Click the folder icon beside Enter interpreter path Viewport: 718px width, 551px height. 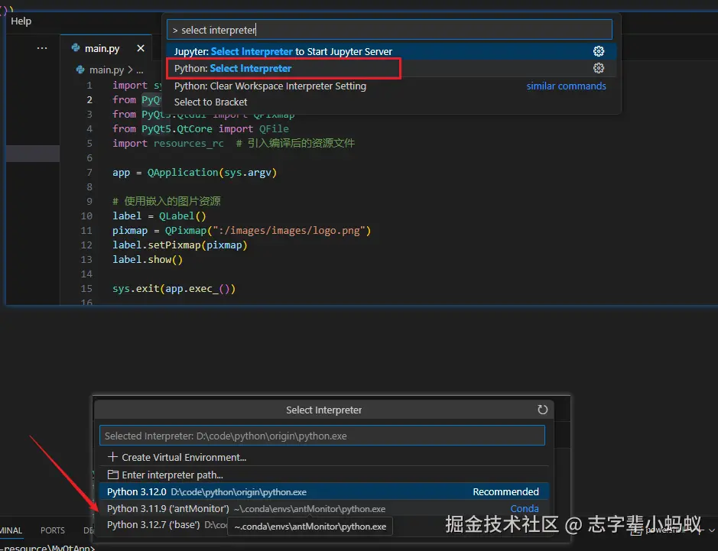(112, 475)
